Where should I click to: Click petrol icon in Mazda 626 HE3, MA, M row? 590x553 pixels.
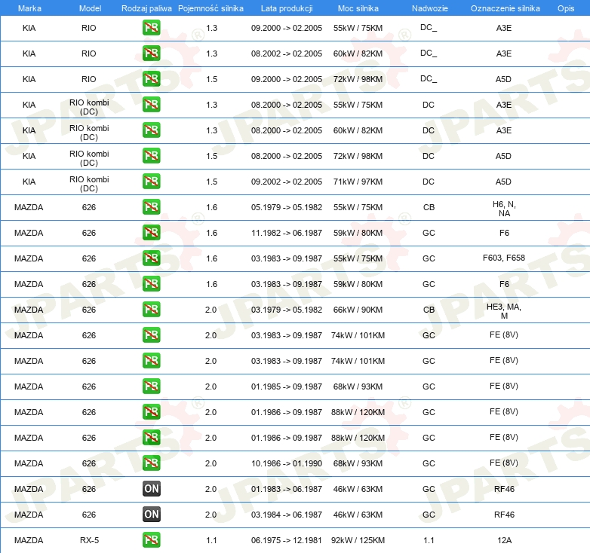click(x=151, y=309)
